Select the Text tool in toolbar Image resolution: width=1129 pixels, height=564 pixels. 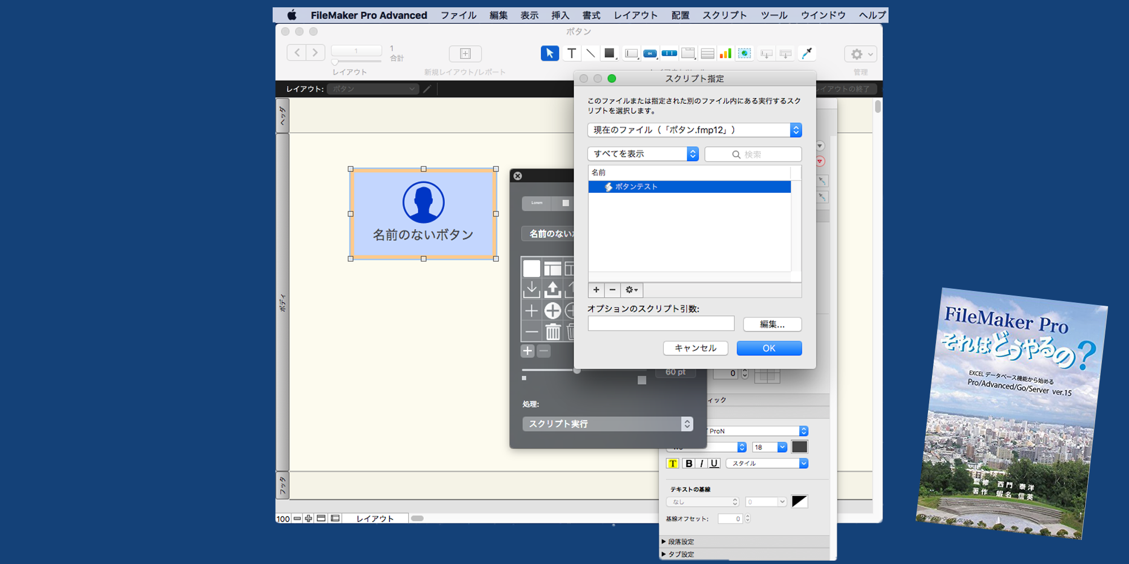pyautogui.click(x=571, y=54)
